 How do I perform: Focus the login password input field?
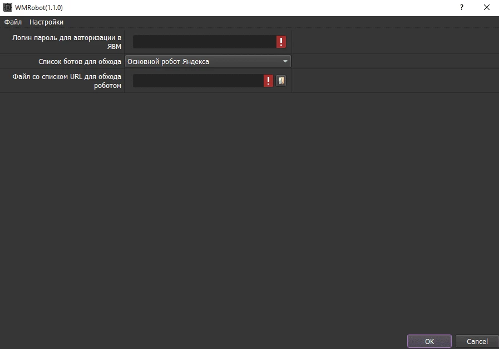205,42
